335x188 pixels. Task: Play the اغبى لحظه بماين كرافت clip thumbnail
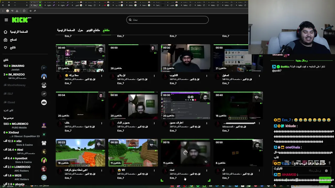tap(80, 152)
